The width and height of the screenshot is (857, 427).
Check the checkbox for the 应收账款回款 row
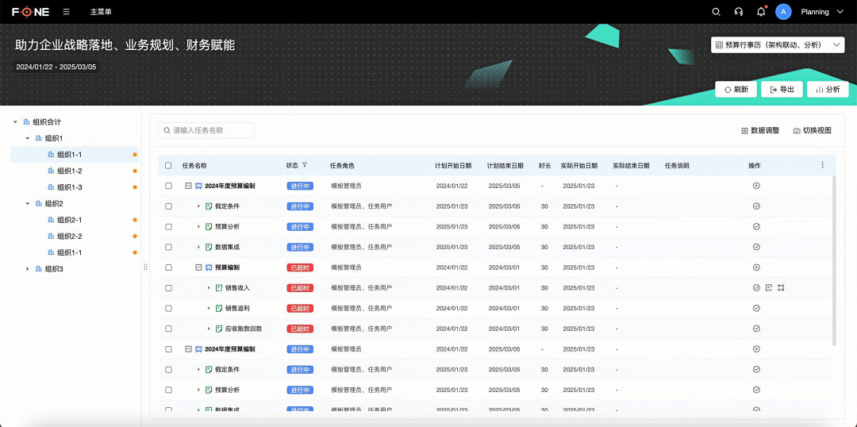click(x=168, y=329)
